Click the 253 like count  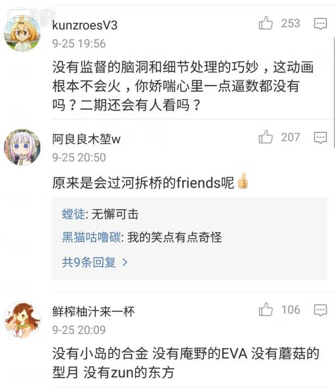pos(290,23)
